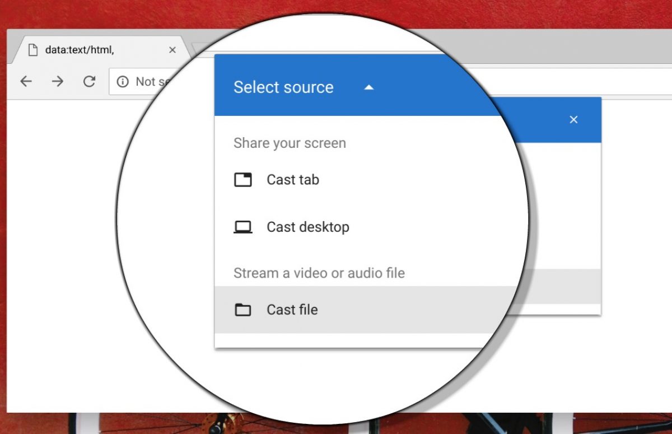The width and height of the screenshot is (672, 434).
Task: Click the Stream a video or audio file label
Action: pos(319,273)
